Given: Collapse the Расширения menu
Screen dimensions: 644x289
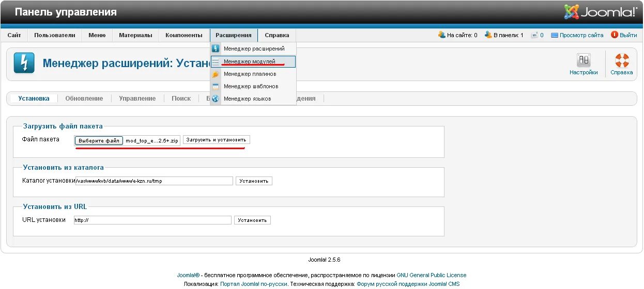Looking at the screenshot, I should coord(234,35).
